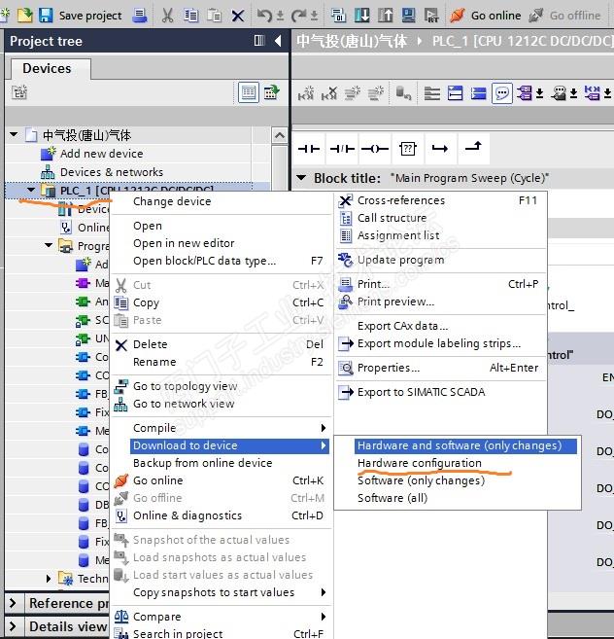Toggle free comments speech bubble icon
This screenshot has width=614, height=639.
click(502, 93)
